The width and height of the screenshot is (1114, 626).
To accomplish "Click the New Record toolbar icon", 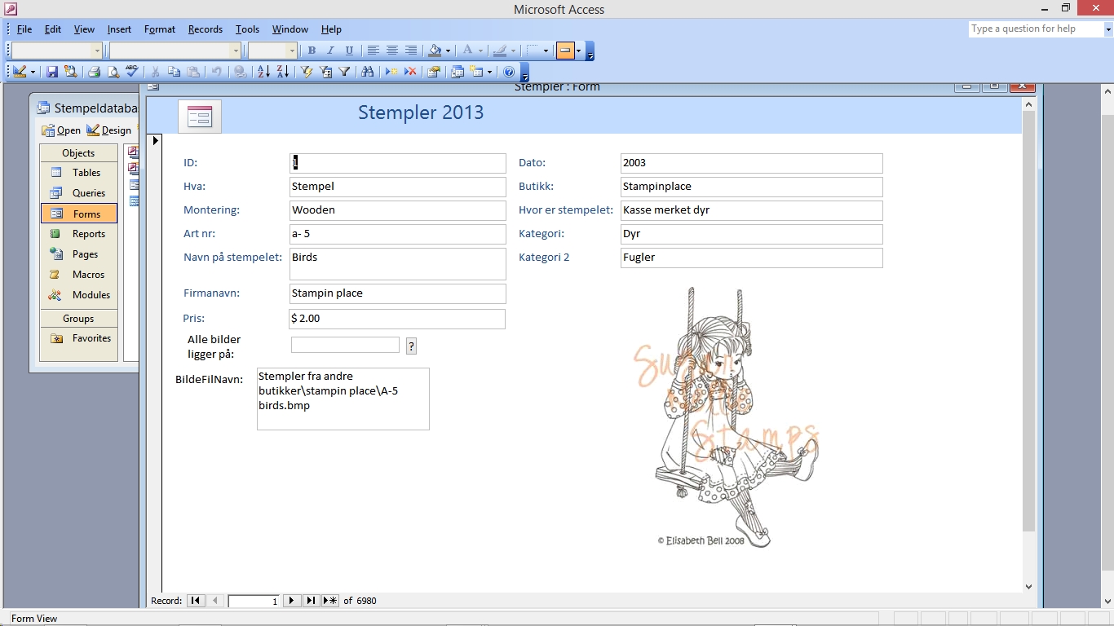I will [391, 72].
